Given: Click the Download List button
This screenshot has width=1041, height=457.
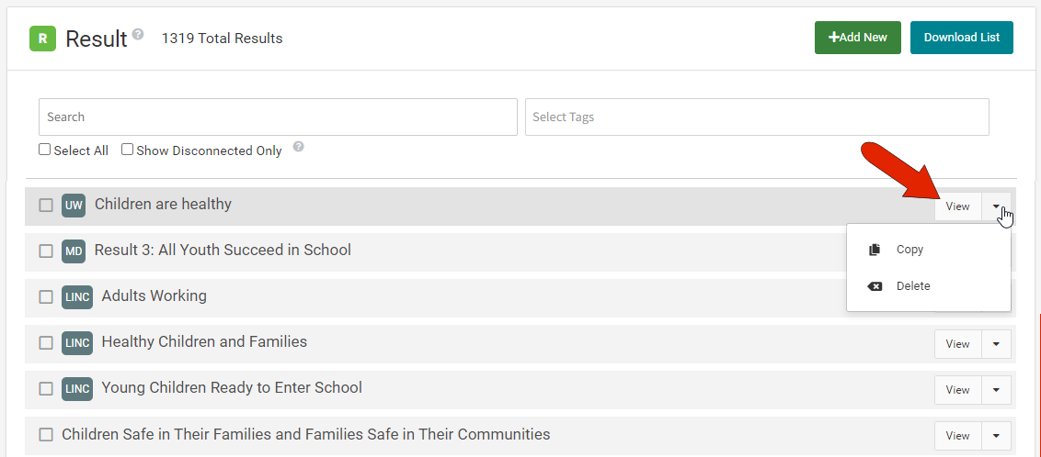Looking at the screenshot, I should [961, 38].
